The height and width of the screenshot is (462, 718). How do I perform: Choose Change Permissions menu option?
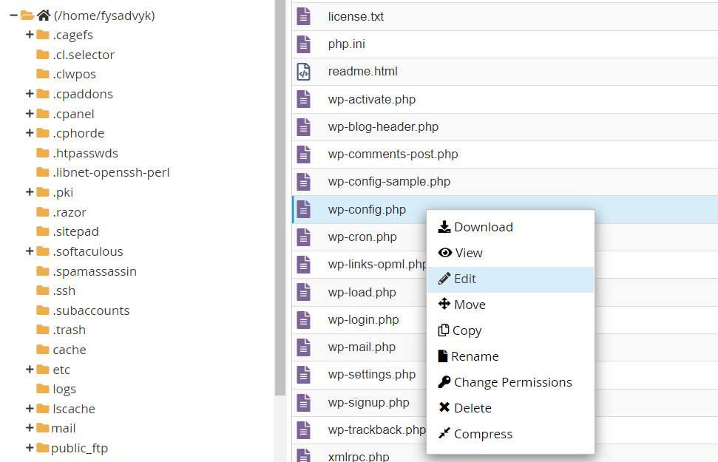[x=512, y=382]
